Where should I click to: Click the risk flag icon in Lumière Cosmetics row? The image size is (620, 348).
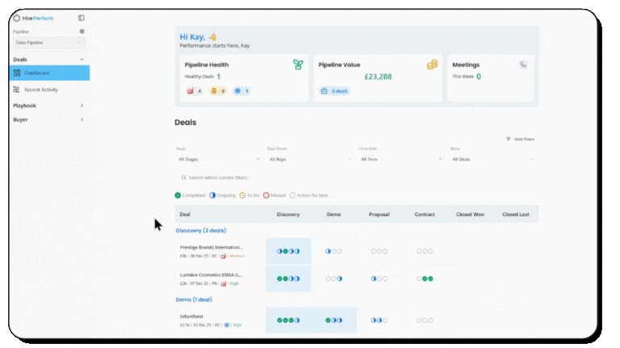(224, 284)
